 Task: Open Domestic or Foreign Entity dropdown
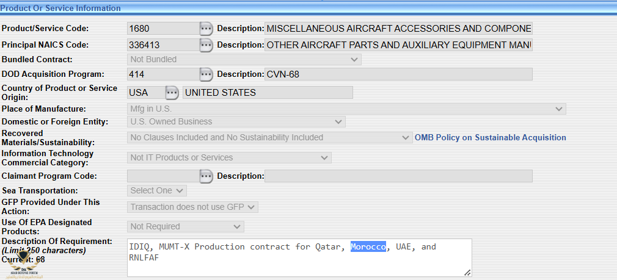tap(236, 122)
